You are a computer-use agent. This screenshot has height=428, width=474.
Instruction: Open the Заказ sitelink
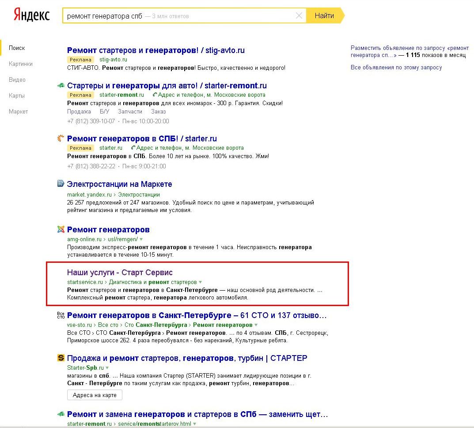(x=159, y=112)
